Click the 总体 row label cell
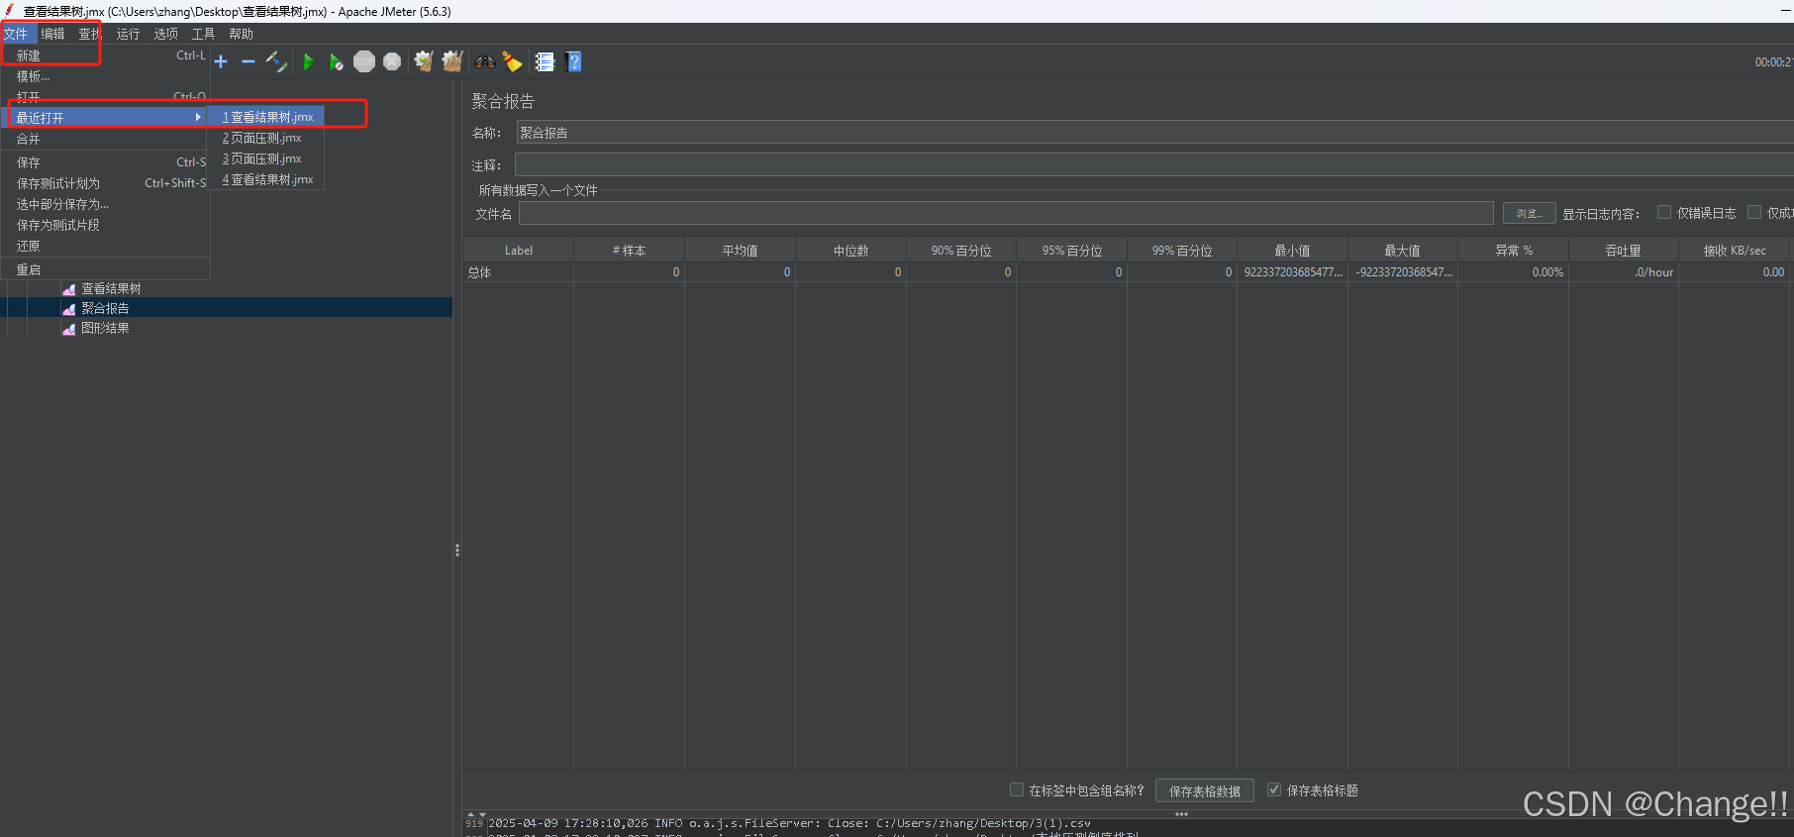 (518, 272)
